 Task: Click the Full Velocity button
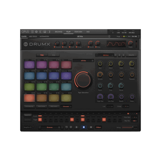point(29,106)
